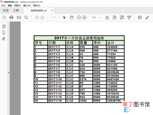This screenshot has height=115, width=153.
Task: Click the fit width scrolling icon
Action: click(x=107, y=17)
